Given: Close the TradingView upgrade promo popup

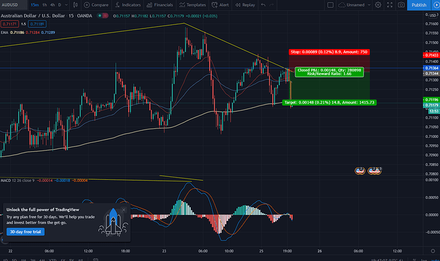Looking at the screenshot, I should coord(125,209).
